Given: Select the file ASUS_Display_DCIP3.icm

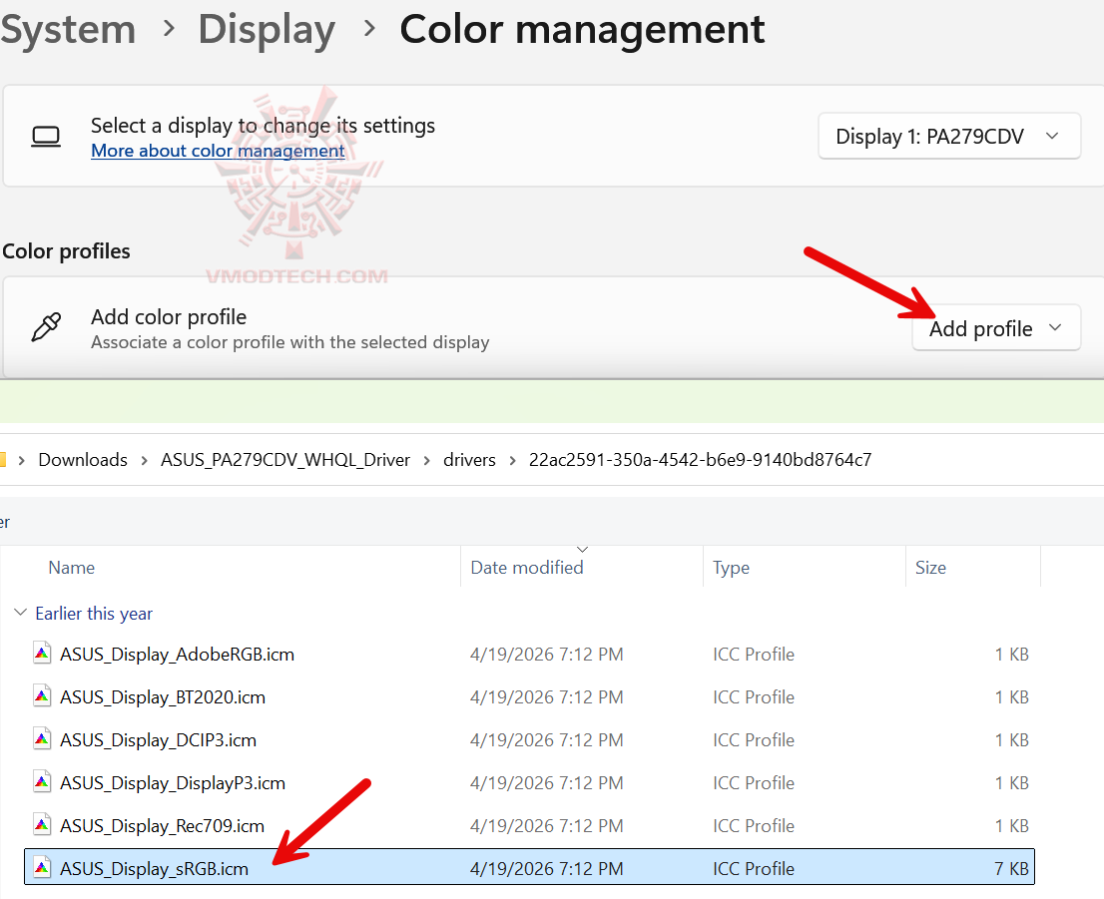Looking at the screenshot, I should click(529, 740).
